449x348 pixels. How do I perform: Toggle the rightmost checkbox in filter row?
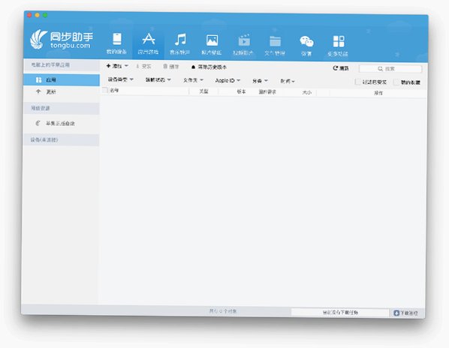(396, 82)
